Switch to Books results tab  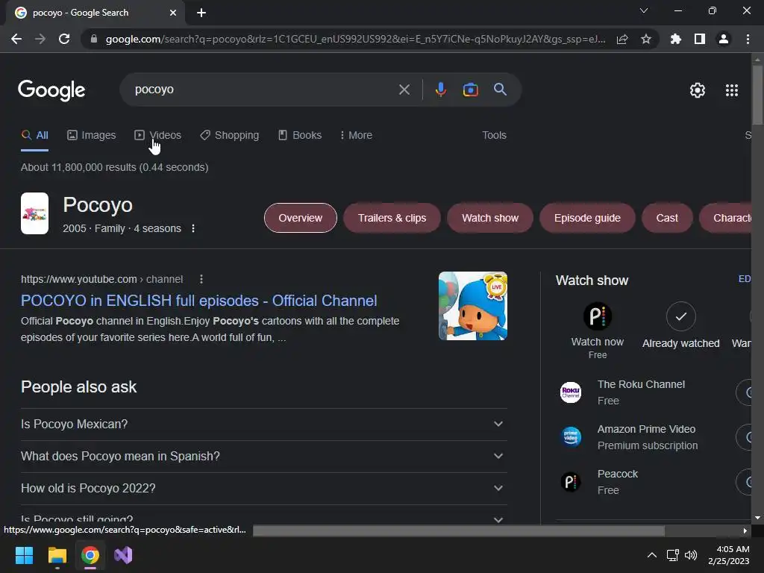(300, 136)
